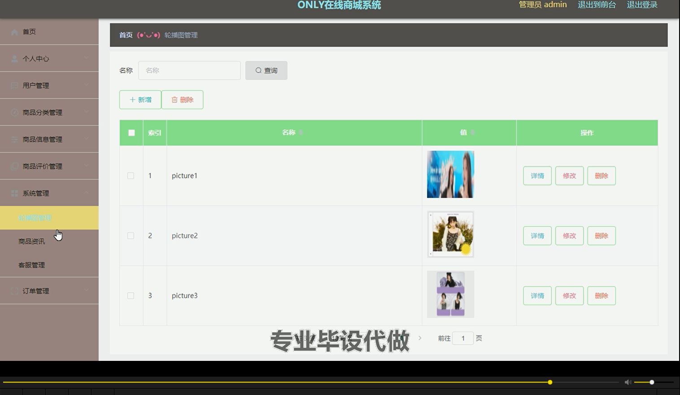Click the batch 删除 button above table
The image size is (680, 395).
pyautogui.click(x=183, y=100)
